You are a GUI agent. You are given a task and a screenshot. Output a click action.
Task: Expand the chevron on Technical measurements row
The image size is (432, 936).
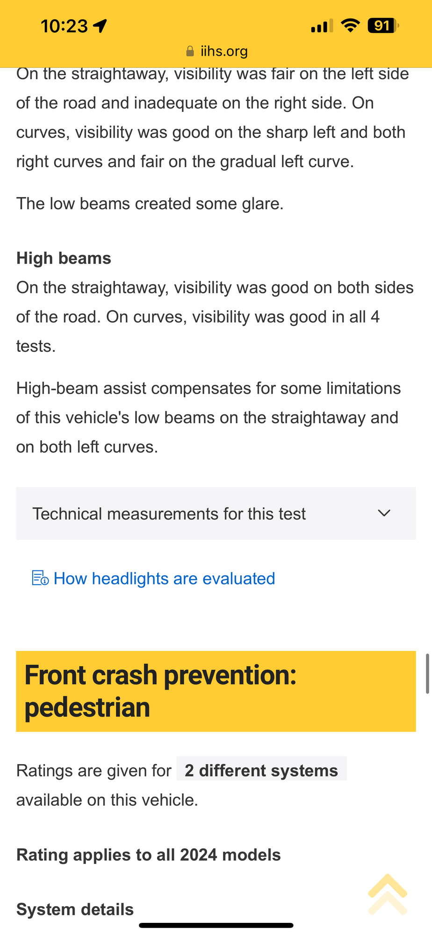point(384,513)
